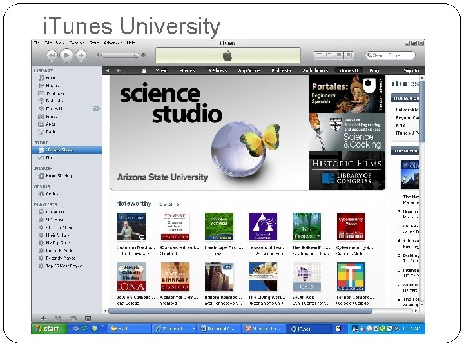Switch to the Music store tab
This screenshot has width=464, height=348.
pos(161,70)
